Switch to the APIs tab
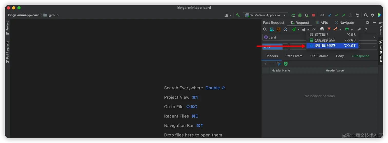 (322, 22)
